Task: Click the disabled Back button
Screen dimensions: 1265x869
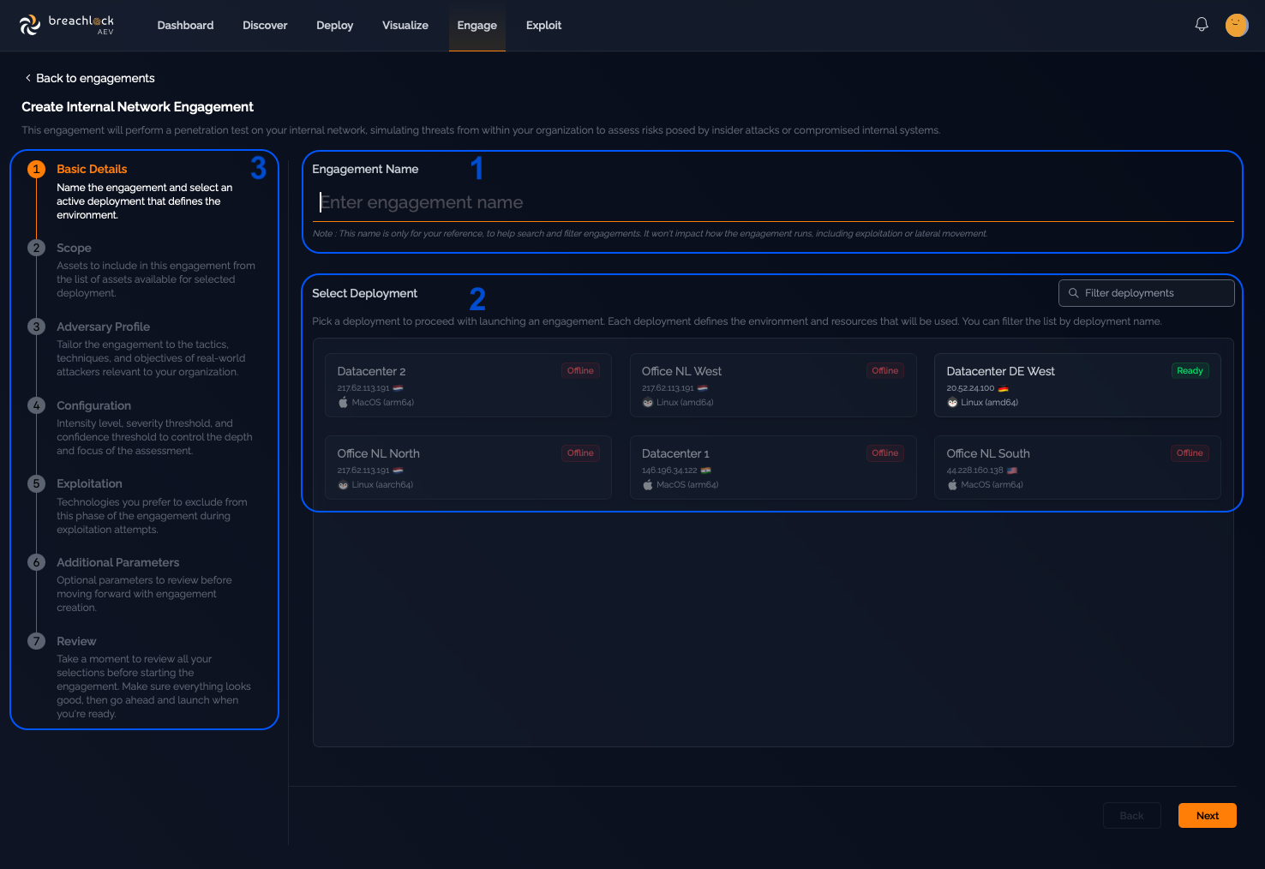Action: [x=1131, y=816]
